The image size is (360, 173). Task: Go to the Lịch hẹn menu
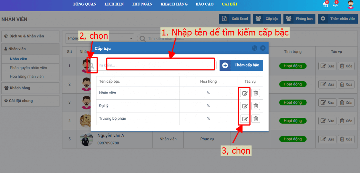click(x=114, y=4)
